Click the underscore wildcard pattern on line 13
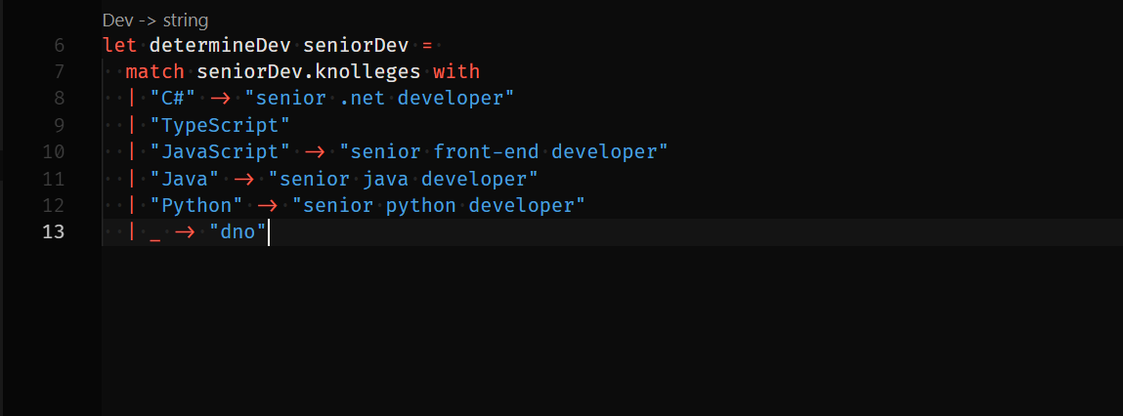Screen dimensions: 1123x416 click(x=155, y=232)
